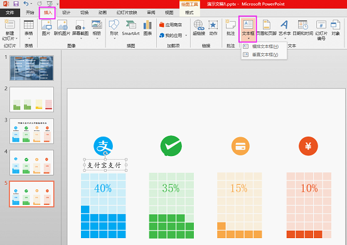Image resolution: width=347 pixels, height=245 pixels.
Task: Click the Redo icon in quick access toolbar
Action: click(40, 4)
